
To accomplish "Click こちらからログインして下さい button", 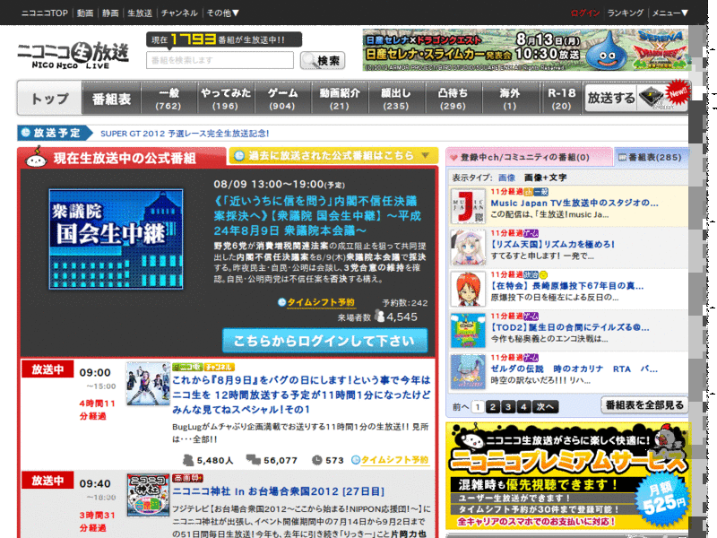I will [324, 341].
